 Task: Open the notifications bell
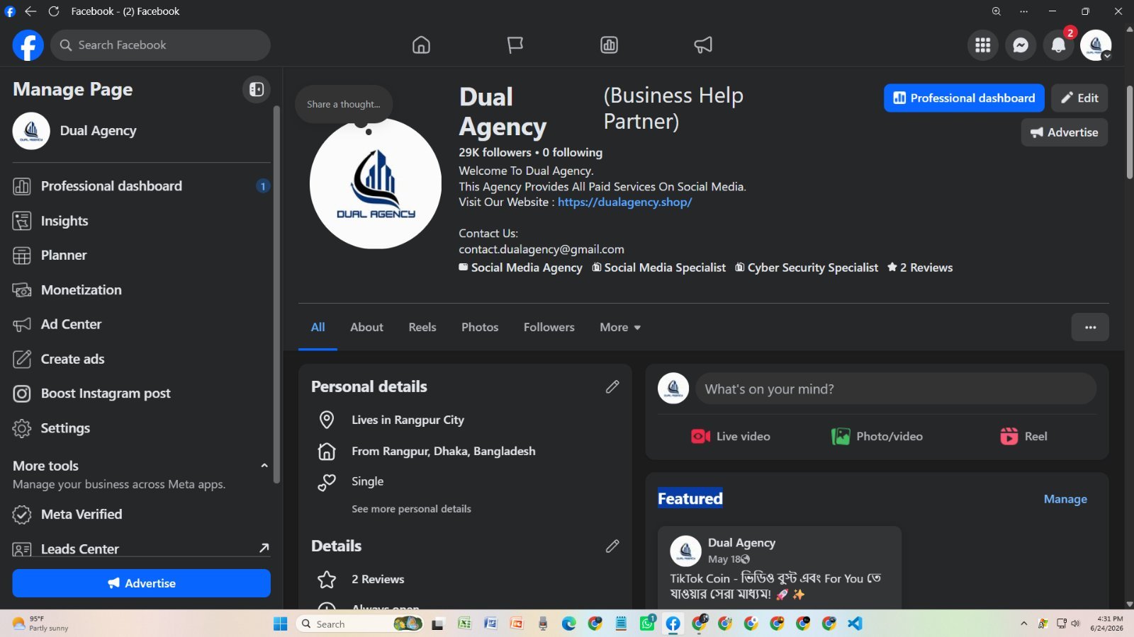pos(1058,45)
